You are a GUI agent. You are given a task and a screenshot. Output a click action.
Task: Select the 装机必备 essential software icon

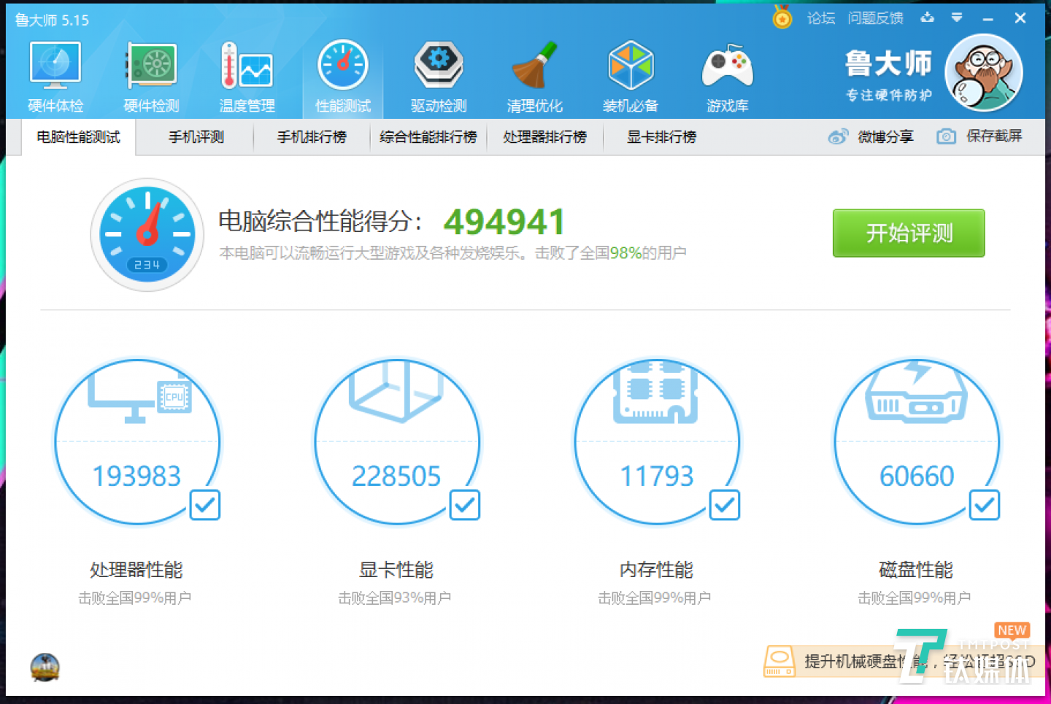(x=630, y=73)
